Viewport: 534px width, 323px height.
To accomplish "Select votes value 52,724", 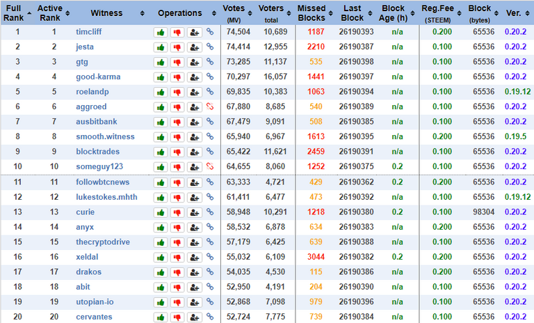I will [x=238, y=317].
